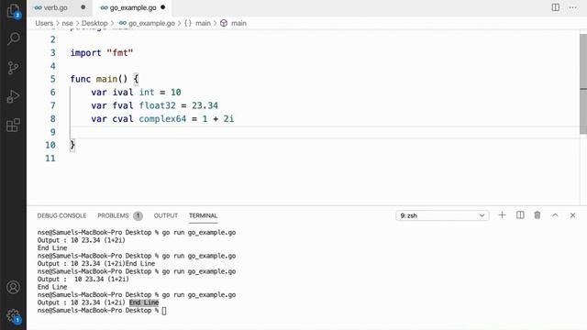Click on func main() declaration

105,79
